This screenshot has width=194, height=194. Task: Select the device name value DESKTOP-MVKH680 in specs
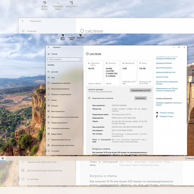click(119, 106)
